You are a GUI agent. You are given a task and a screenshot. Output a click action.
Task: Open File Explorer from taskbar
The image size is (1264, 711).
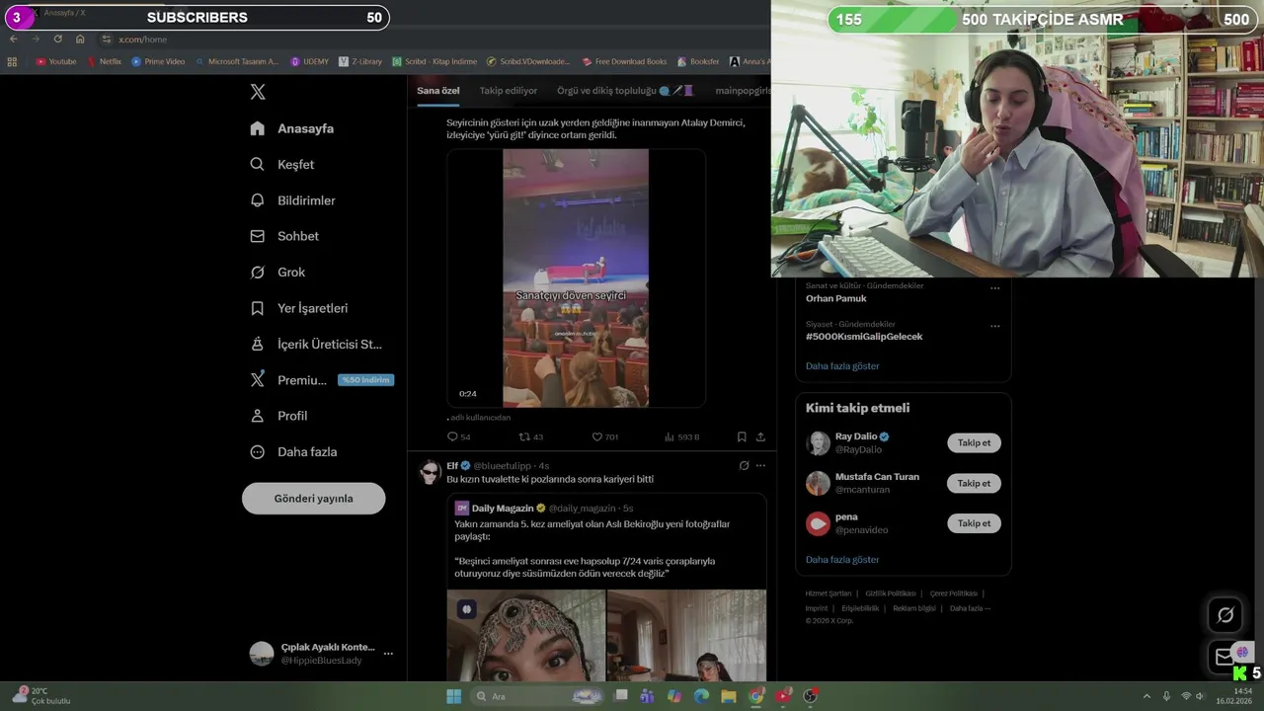click(x=729, y=696)
